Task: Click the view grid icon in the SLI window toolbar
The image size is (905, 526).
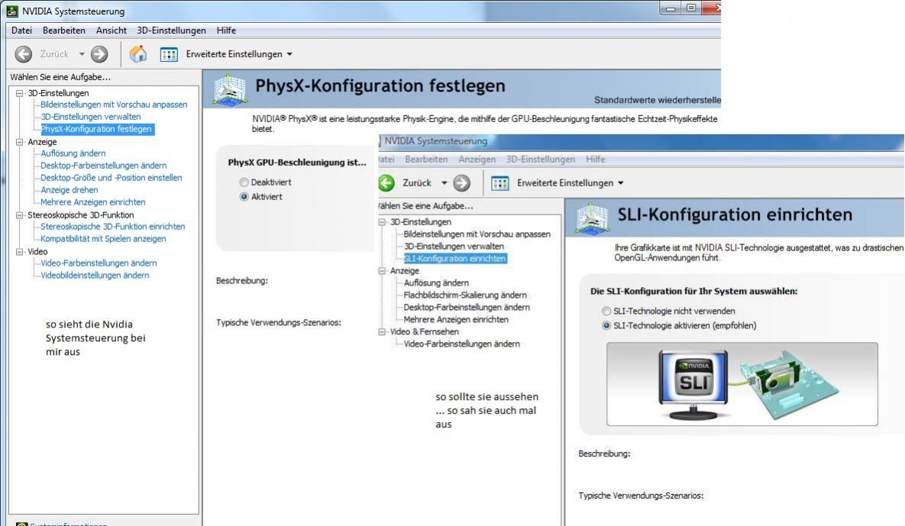Action: pyautogui.click(x=499, y=183)
